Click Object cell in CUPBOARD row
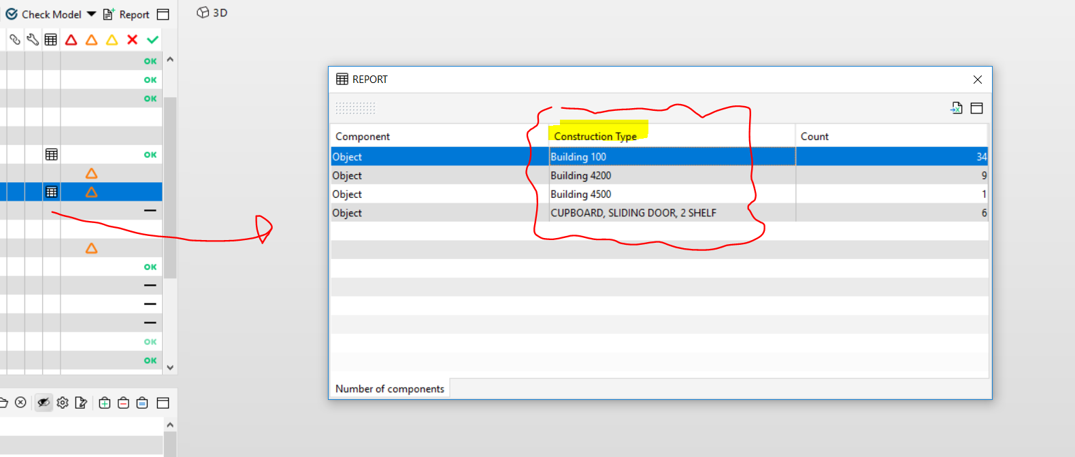The width and height of the screenshot is (1075, 457). [x=440, y=213]
